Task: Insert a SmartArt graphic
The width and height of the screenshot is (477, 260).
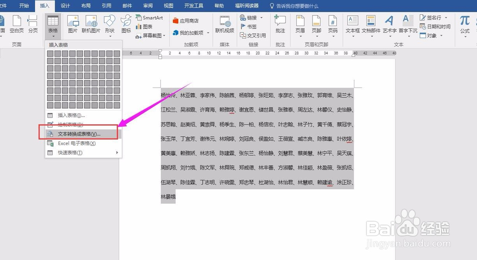Action: click(x=149, y=18)
